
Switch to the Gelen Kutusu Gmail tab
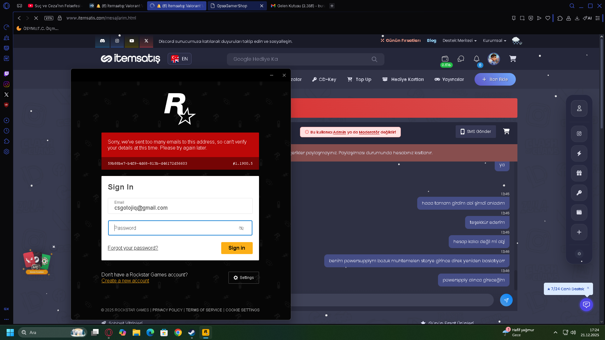point(298,6)
